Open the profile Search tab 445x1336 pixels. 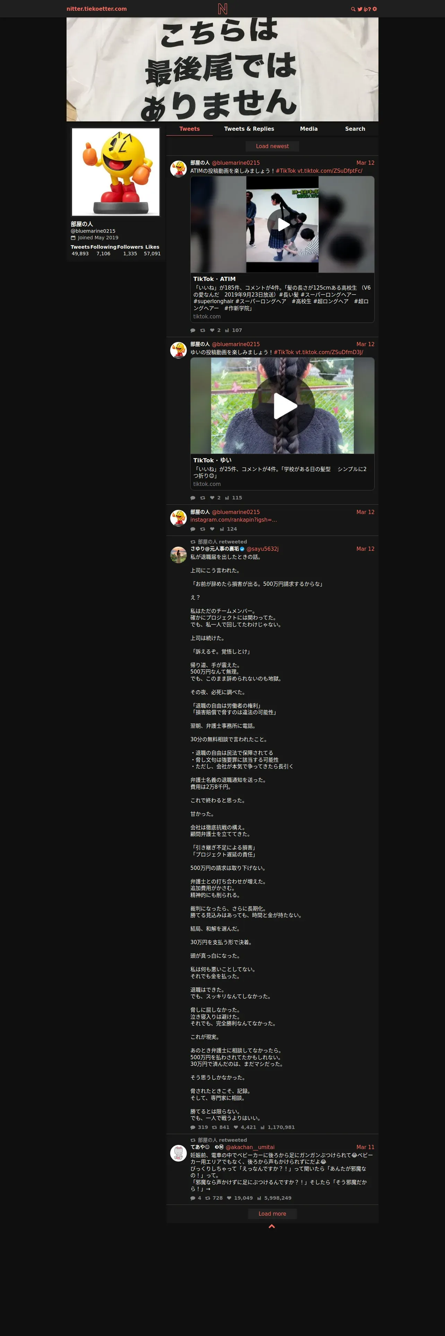pos(355,129)
